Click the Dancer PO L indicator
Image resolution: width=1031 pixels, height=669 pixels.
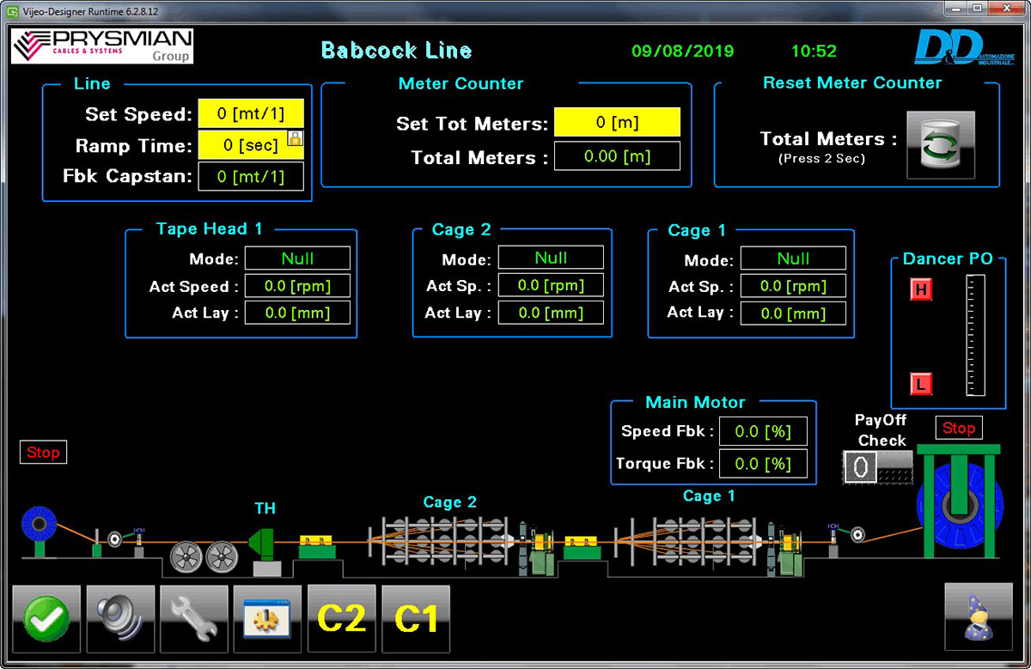(921, 384)
